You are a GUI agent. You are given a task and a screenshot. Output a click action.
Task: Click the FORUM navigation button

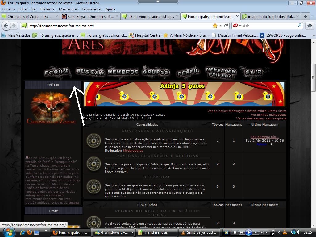57,72
